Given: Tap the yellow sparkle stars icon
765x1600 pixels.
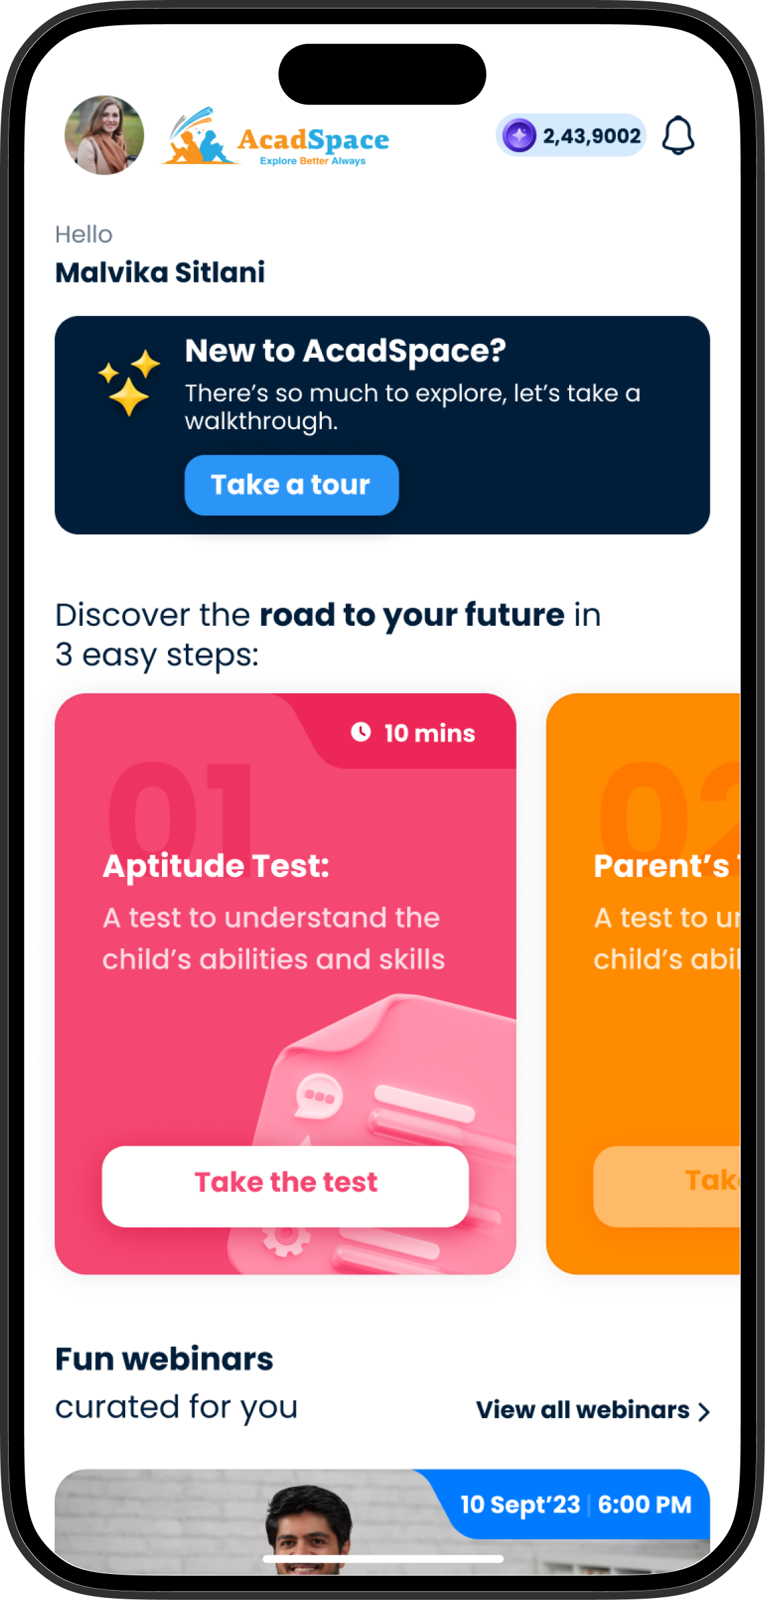Looking at the screenshot, I should 129,383.
